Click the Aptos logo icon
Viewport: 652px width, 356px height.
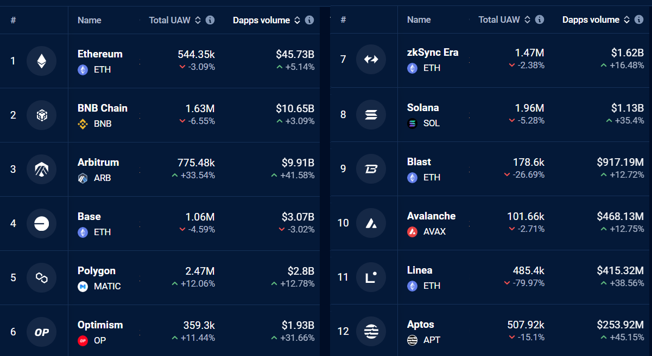(x=371, y=331)
